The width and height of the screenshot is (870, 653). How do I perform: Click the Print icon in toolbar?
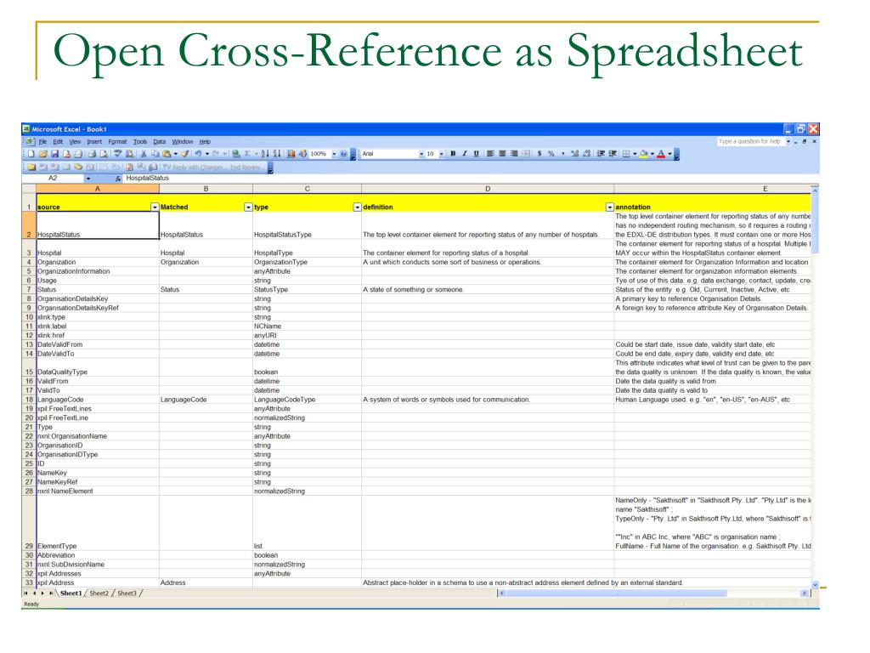pyautogui.click(x=92, y=154)
